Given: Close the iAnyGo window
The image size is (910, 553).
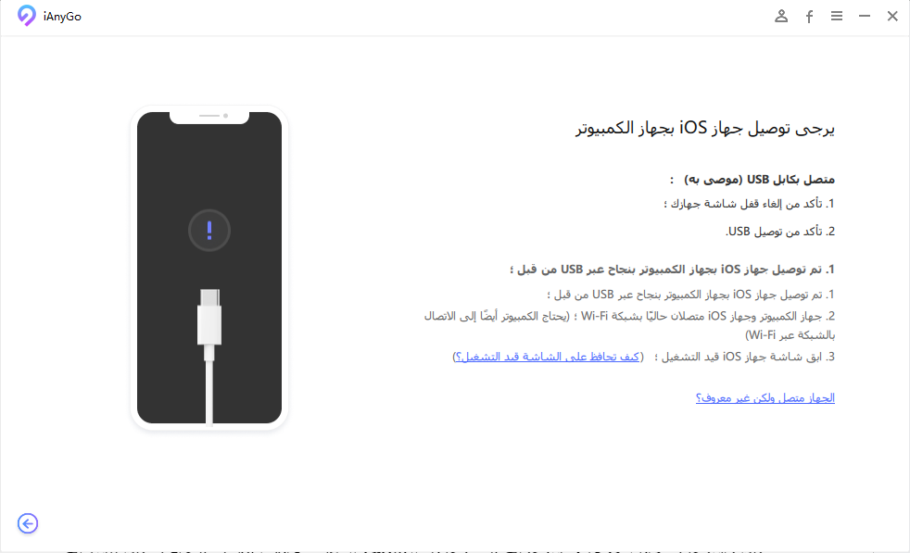Looking at the screenshot, I should coord(892,17).
